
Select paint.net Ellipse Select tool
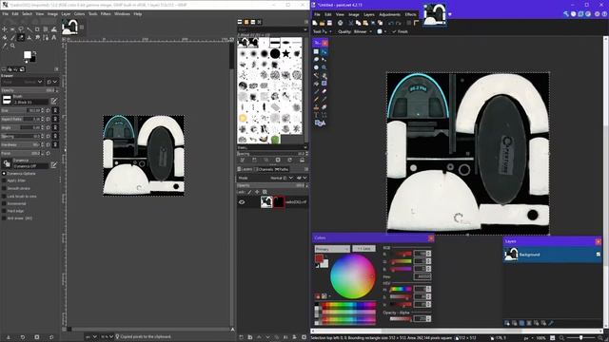coord(316,67)
